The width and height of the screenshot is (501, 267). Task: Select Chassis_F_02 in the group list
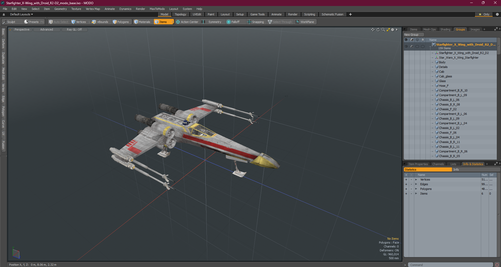[448, 109]
